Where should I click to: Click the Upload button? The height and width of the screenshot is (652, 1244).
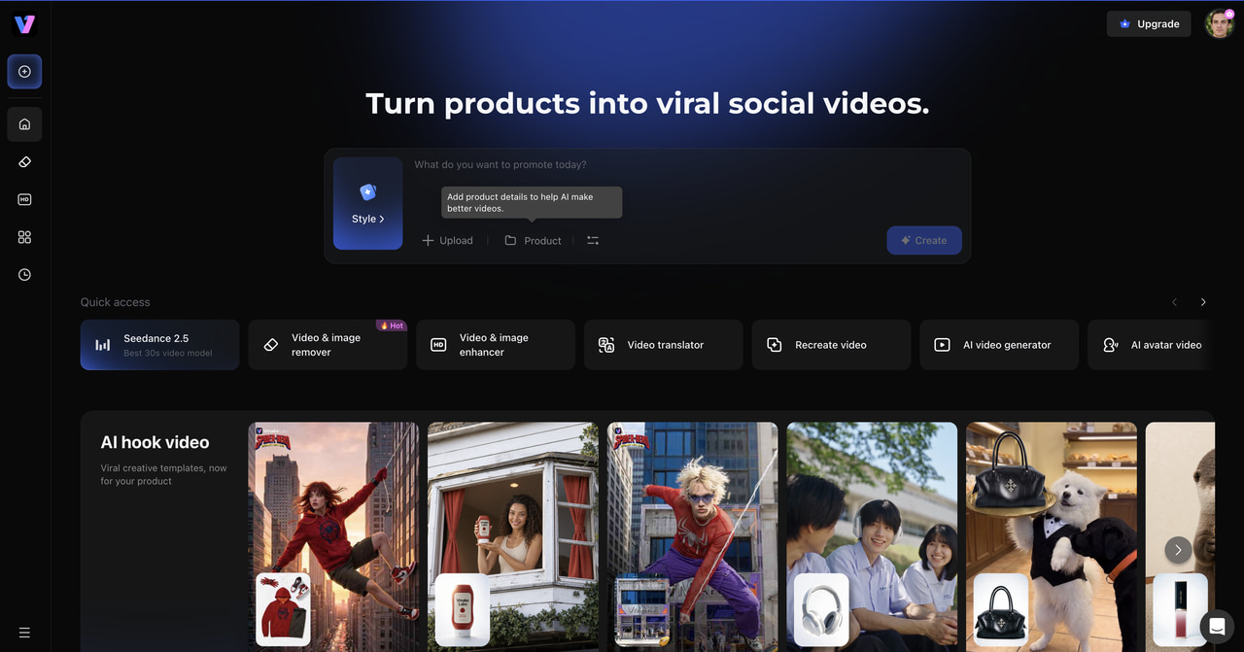point(447,241)
